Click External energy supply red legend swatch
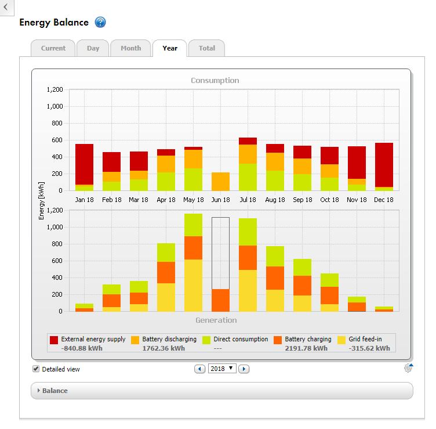The width and height of the screenshot is (436, 429). [54, 340]
